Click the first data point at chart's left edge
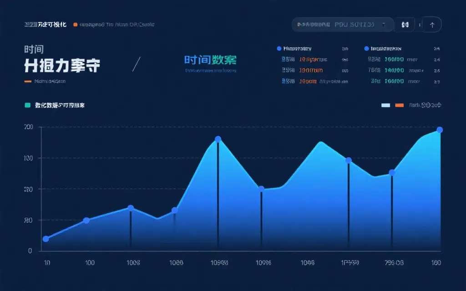The width and height of the screenshot is (466, 291). pos(46,239)
